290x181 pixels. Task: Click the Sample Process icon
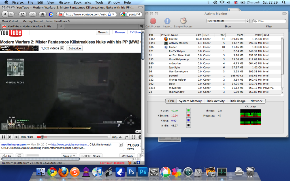click(183, 21)
